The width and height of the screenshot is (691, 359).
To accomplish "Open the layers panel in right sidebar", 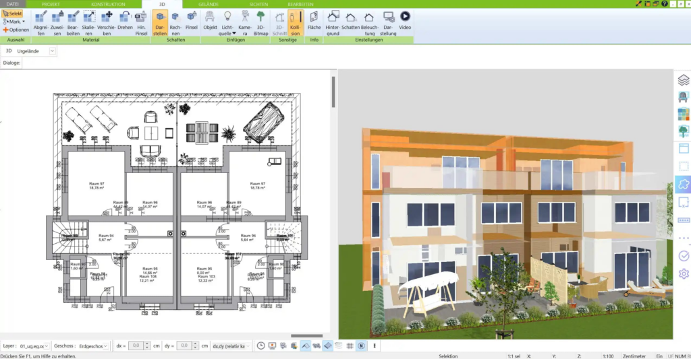I will point(683,79).
